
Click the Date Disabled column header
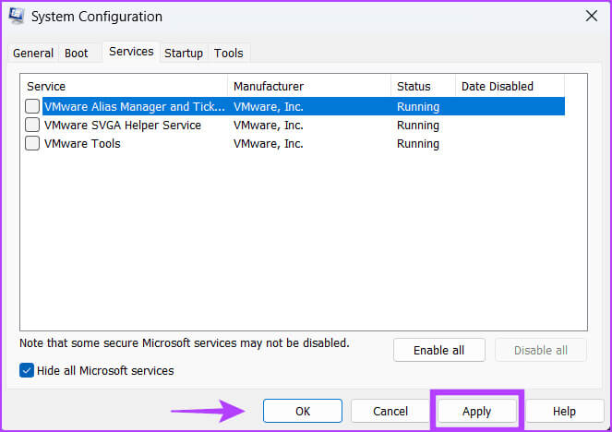[510, 86]
